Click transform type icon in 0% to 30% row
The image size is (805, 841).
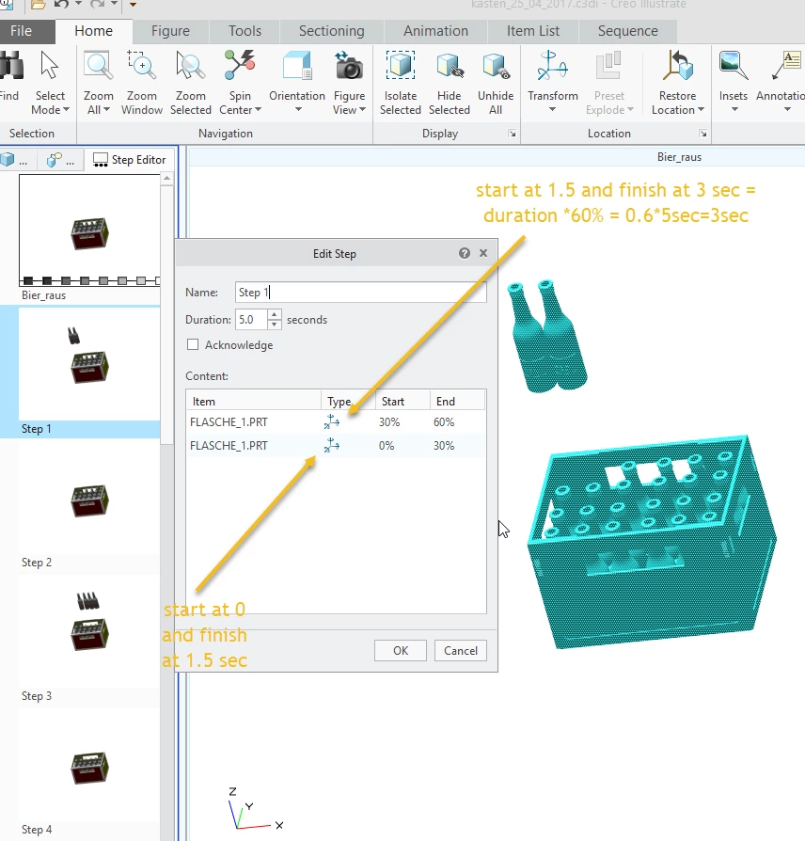[331, 445]
